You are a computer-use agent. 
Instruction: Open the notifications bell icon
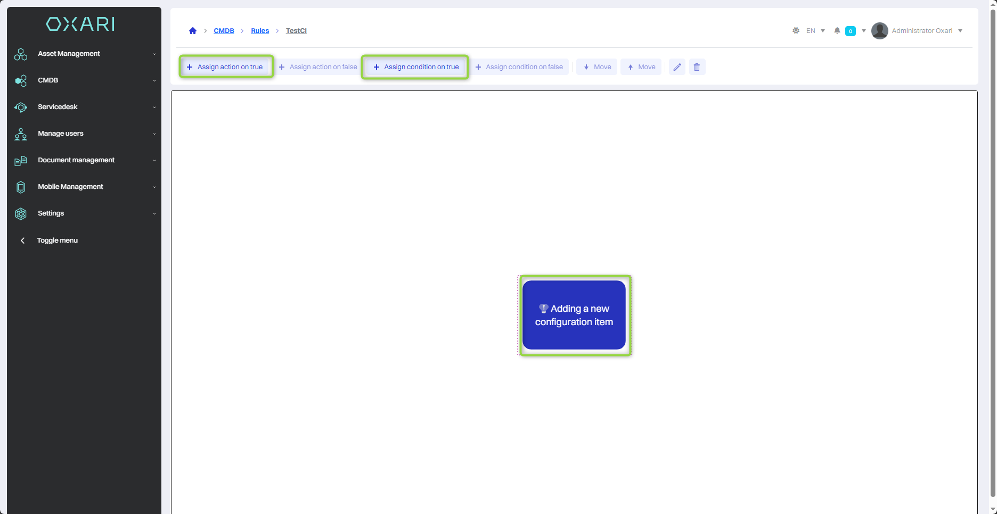pyautogui.click(x=837, y=30)
